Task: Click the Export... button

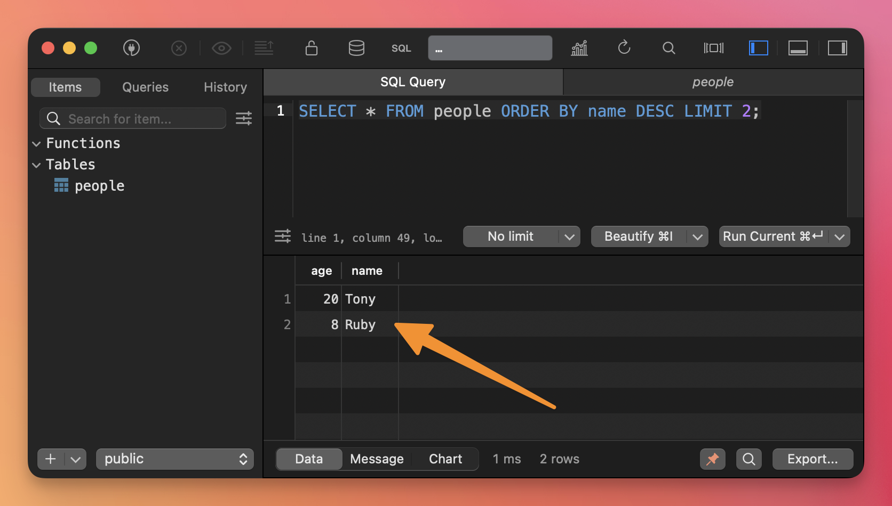Action: click(813, 459)
